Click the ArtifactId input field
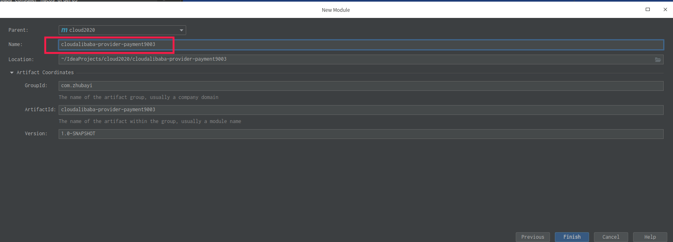The height and width of the screenshot is (242, 673). [361, 110]
